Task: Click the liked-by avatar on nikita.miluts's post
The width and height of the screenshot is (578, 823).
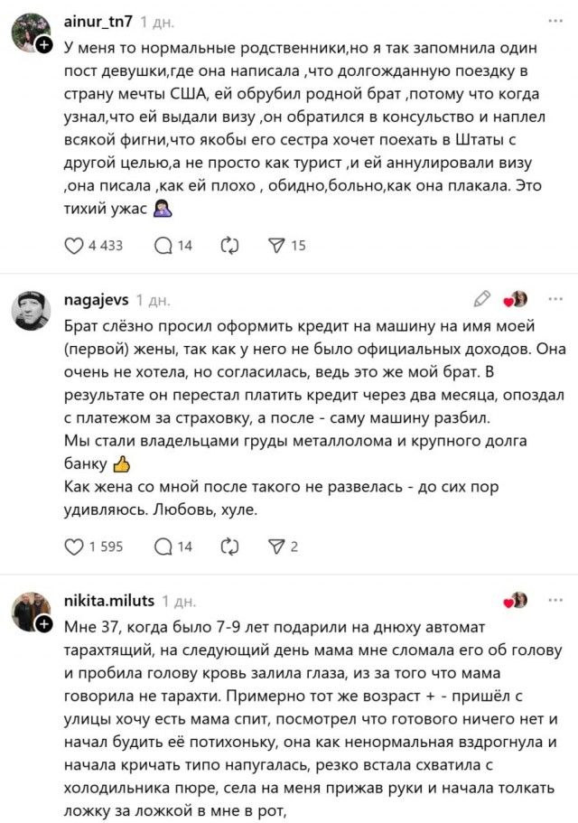Action: 518,601
